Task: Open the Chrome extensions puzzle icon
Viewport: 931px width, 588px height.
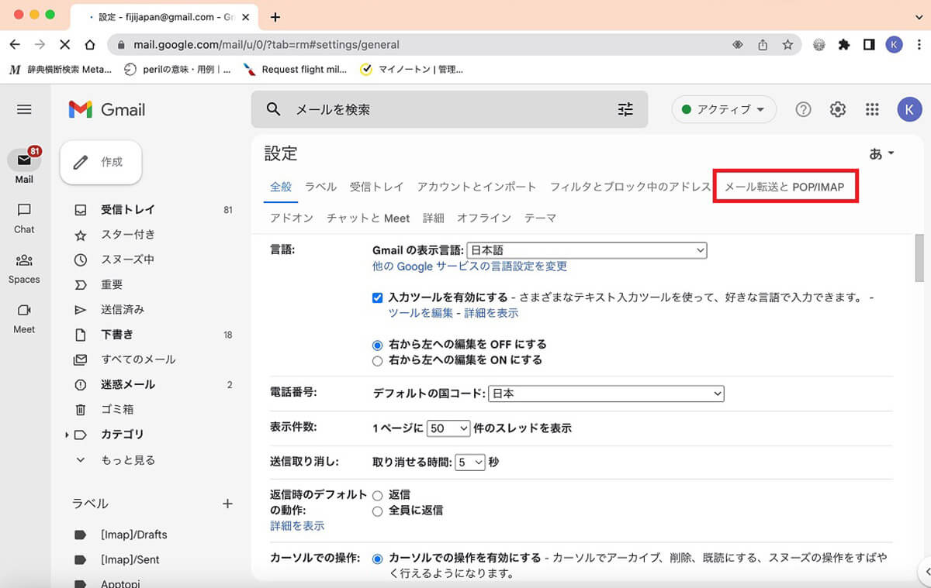Action: [x=844, y=45]
